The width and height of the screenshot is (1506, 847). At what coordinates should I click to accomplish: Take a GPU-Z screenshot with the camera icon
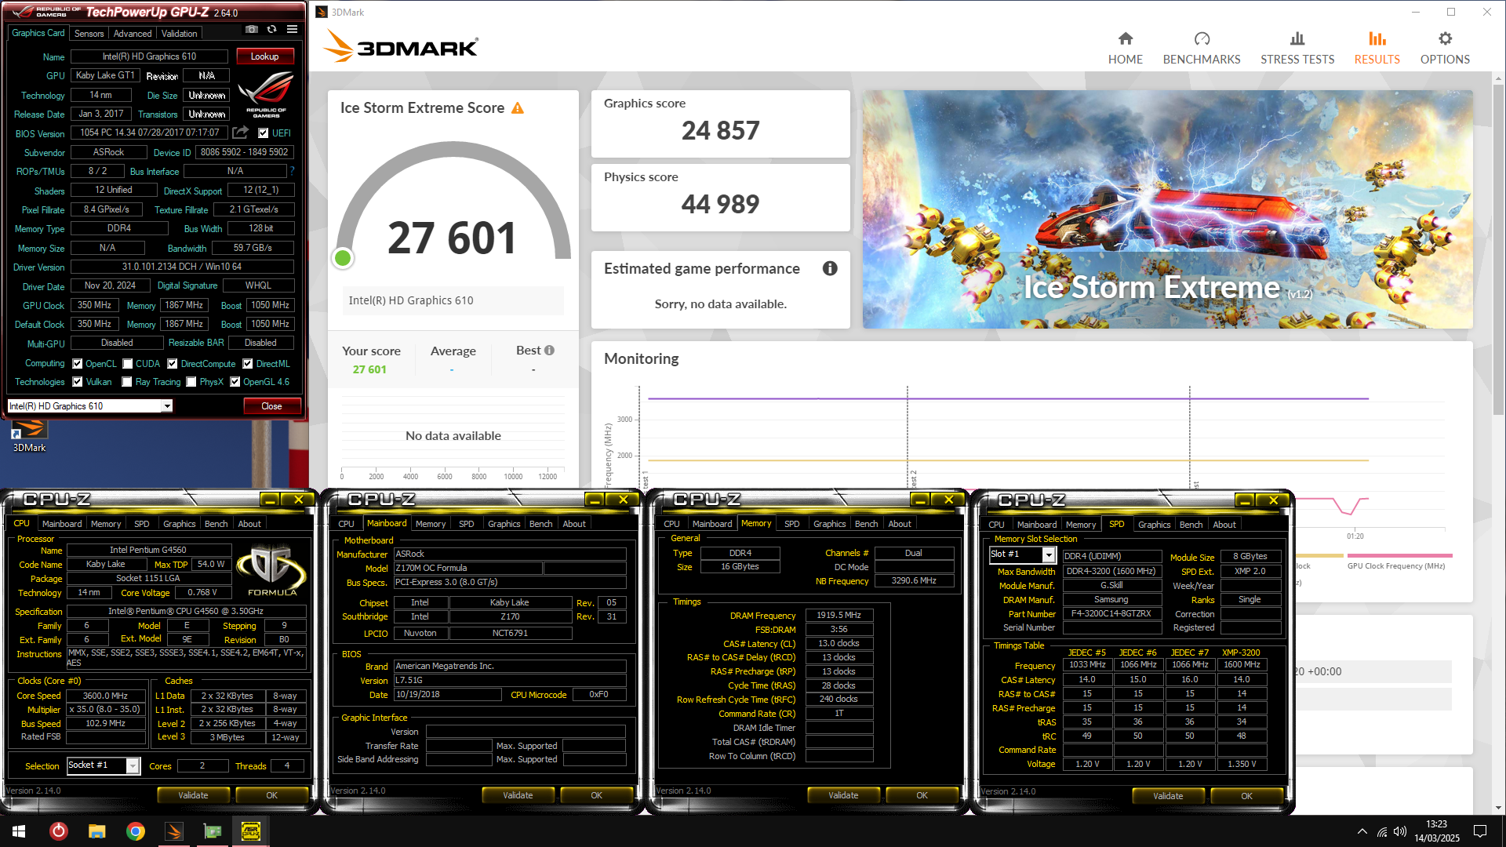(x=251, y=30)
